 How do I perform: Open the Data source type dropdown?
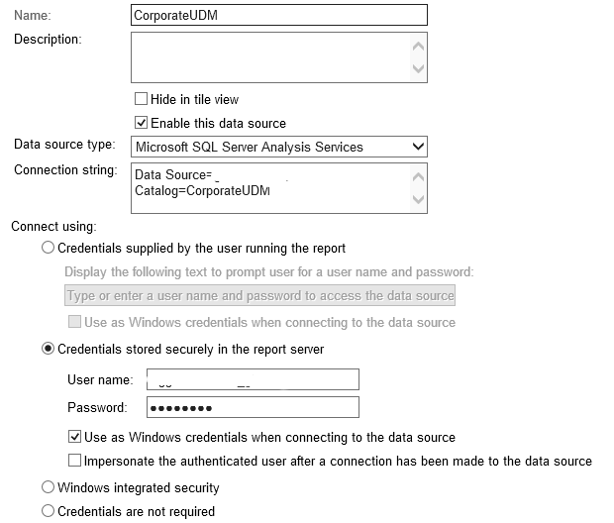(269, 148)
